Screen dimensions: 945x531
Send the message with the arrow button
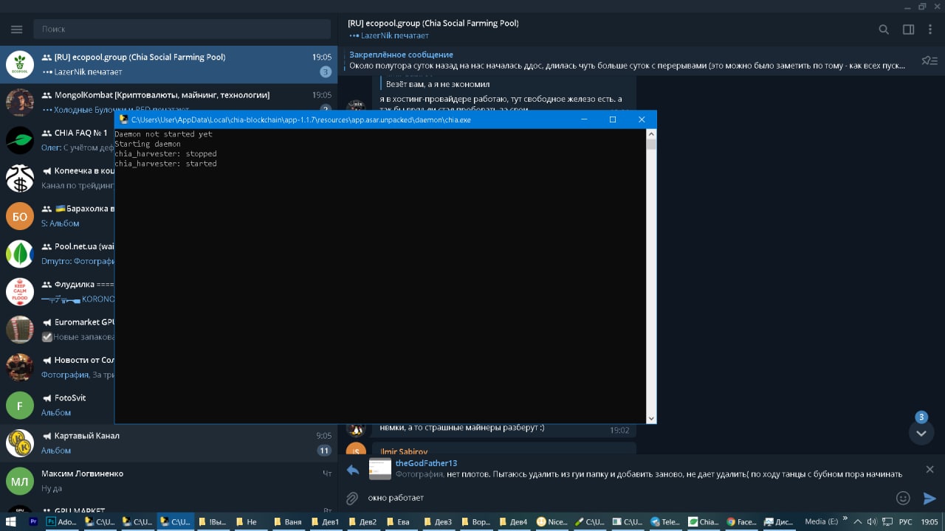click(x=929, y=499)
